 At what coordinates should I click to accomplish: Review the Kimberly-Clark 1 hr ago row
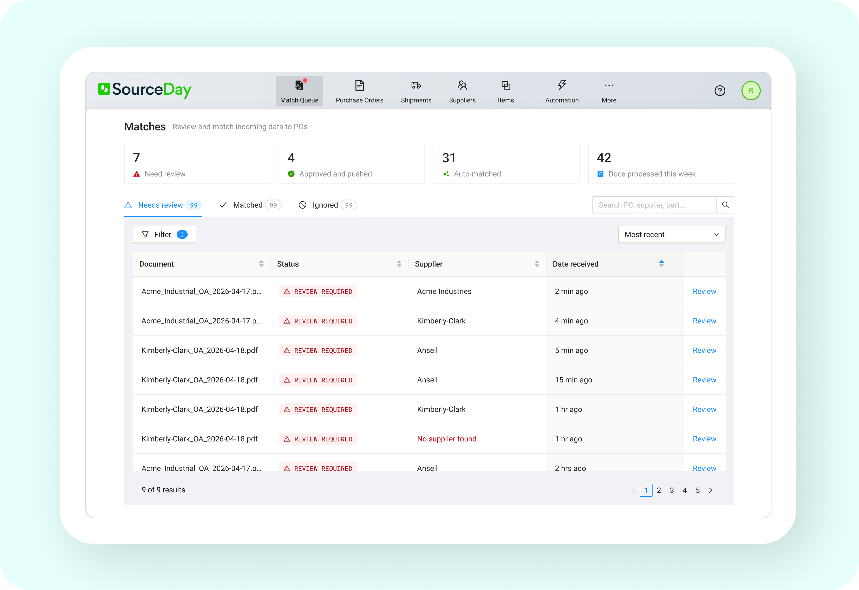pos(704,410)
